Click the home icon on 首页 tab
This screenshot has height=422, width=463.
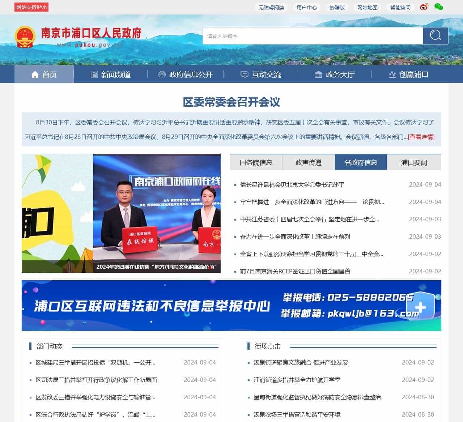(x=35, y=74)
